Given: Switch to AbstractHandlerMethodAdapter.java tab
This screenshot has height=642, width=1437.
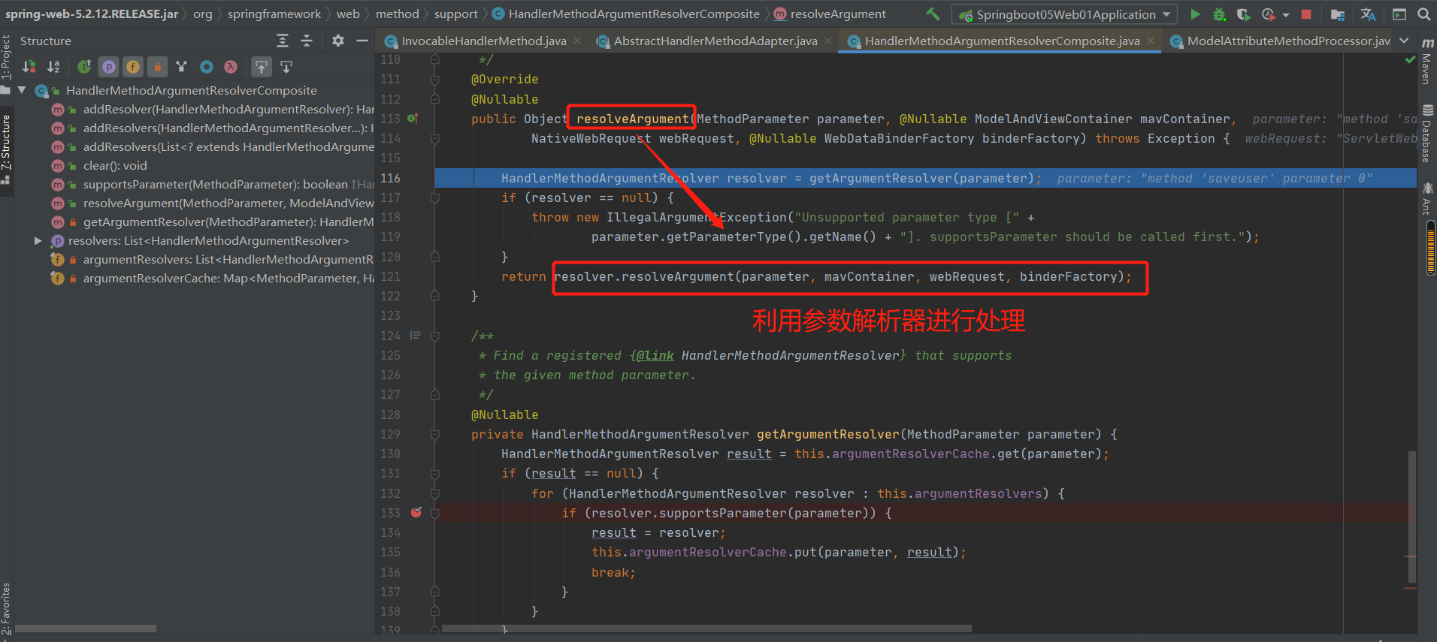Looking at the screenshot, I should 715,41.
